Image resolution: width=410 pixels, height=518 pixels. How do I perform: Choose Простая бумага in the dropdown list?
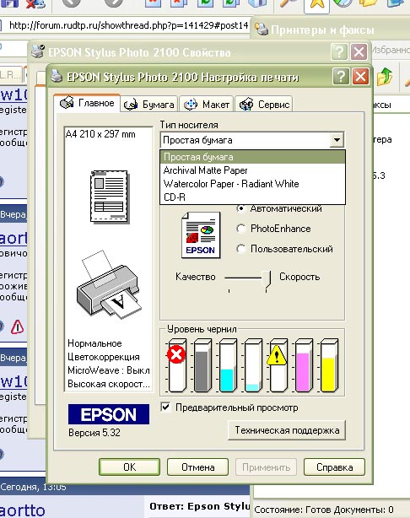(253, 157)
